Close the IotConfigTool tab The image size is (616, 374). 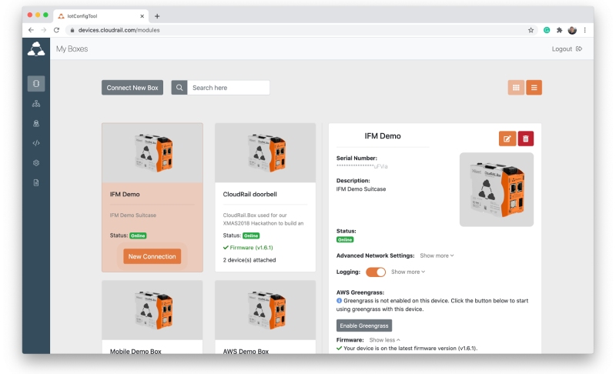(x=142, y=16)
